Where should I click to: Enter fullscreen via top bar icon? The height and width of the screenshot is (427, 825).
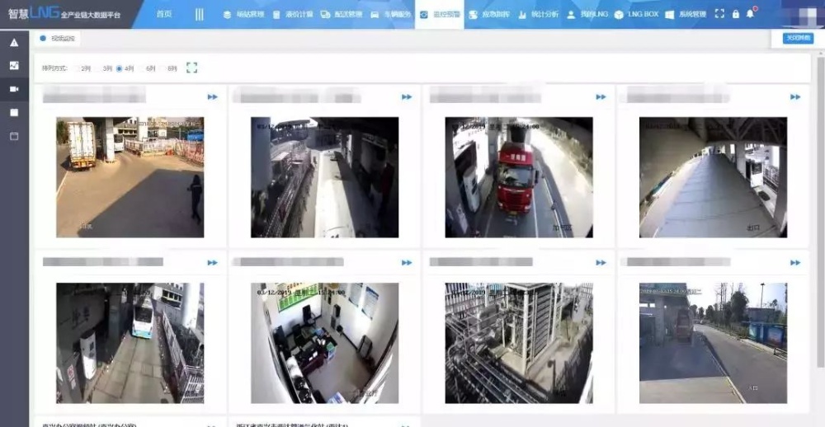(719, 14)
